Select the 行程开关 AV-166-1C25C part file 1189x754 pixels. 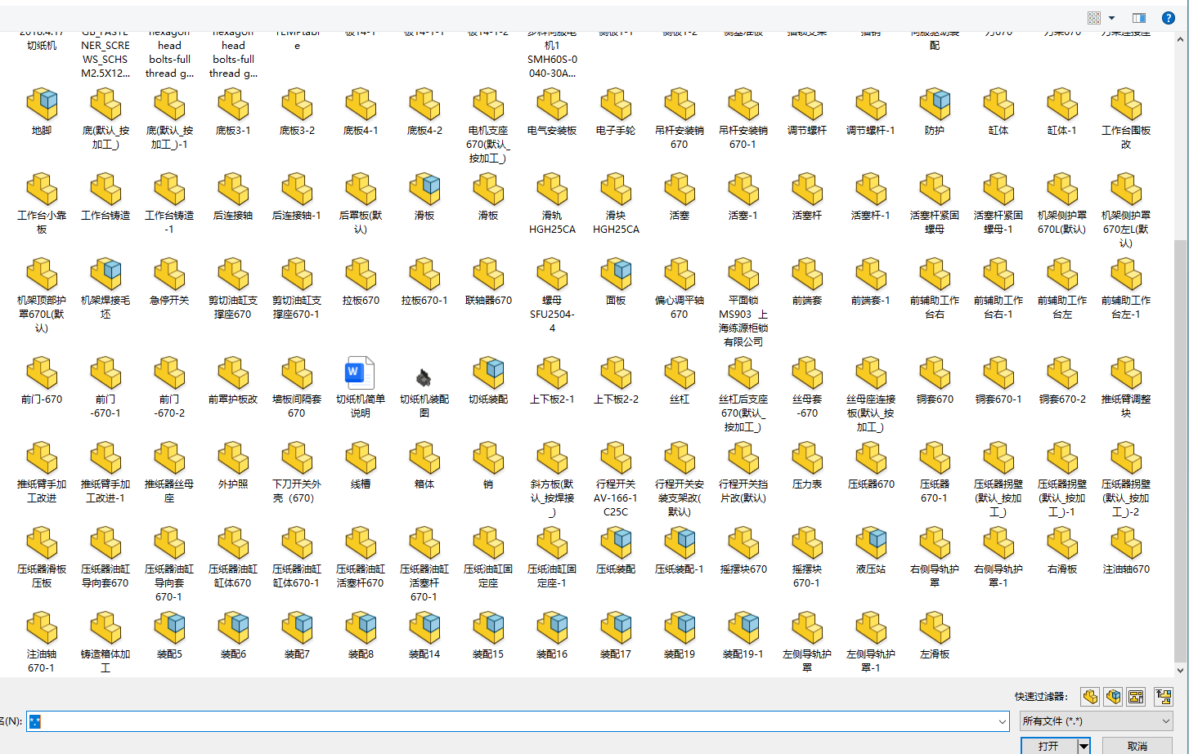(x=616, y=480)
